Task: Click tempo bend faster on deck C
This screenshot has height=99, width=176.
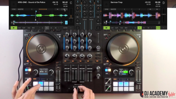Action: tap(64, 9)
